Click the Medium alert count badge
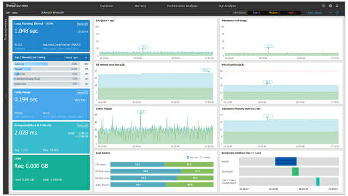This screenshot has width=348, height=196. click(x=274, y=13)
